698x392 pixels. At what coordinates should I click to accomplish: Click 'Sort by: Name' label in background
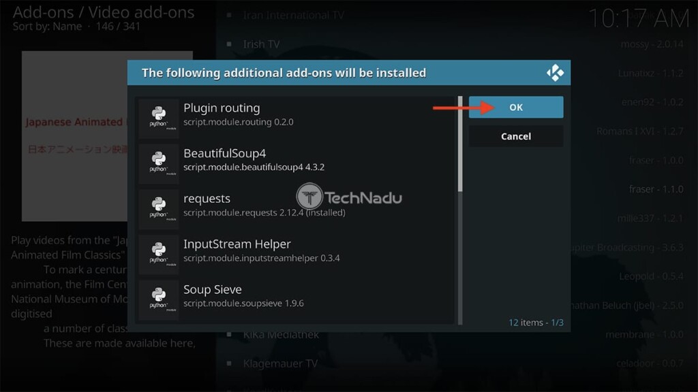coord(47,27)
